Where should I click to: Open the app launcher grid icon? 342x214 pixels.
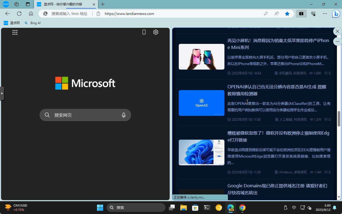tap(15, 32)
